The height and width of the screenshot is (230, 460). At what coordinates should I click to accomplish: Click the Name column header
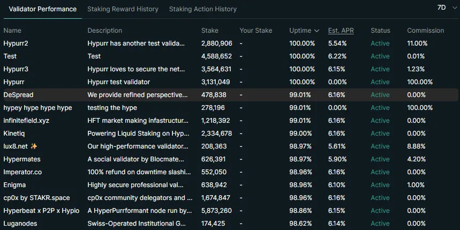[x=12, y=31]
